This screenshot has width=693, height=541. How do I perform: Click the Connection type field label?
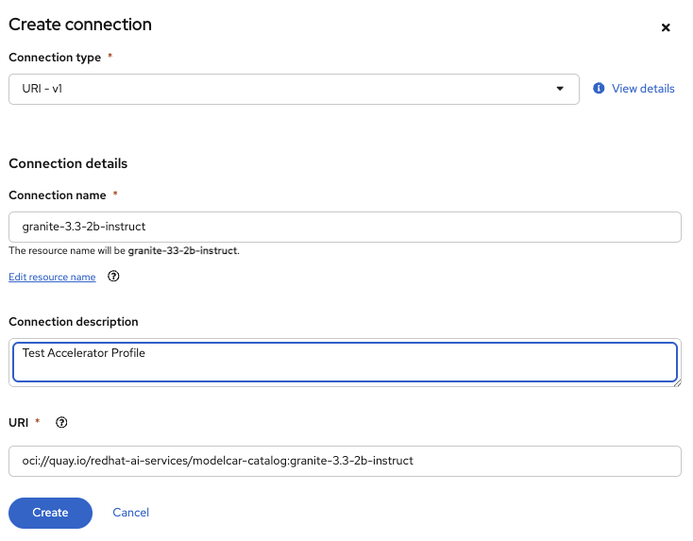coord(55,58)
